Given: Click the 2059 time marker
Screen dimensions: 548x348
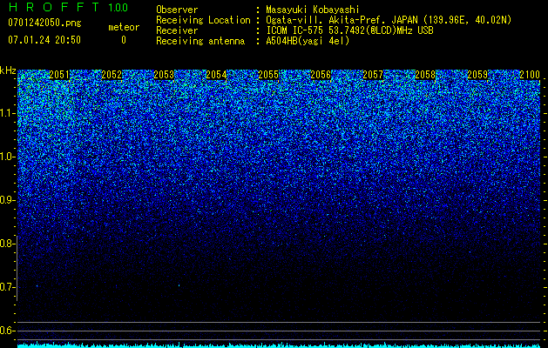Looking at the screenshot, I should pos(477,75).
